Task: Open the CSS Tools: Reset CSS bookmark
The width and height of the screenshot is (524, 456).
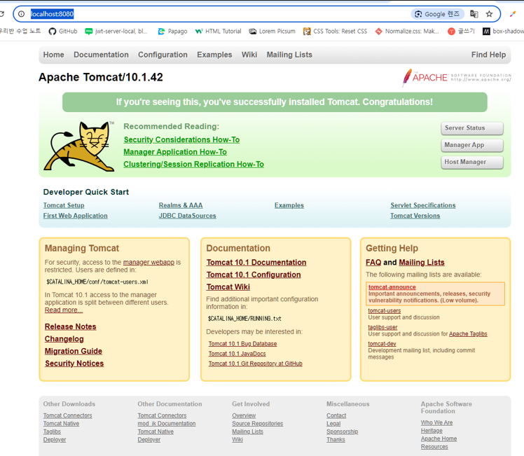Action: (335, 32)
